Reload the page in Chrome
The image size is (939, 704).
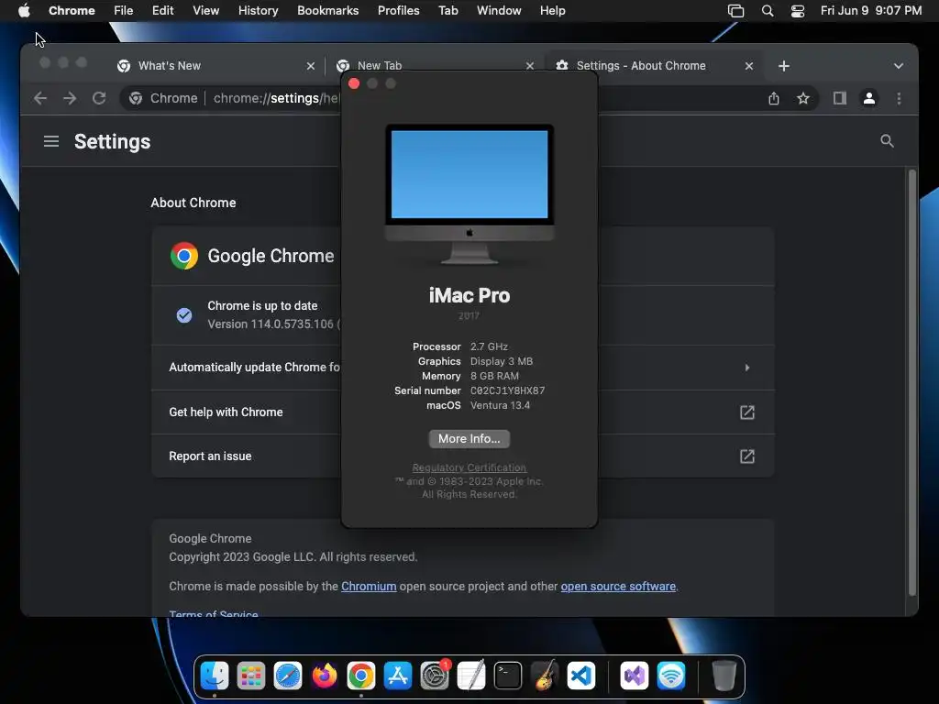[x=99, y=98]
